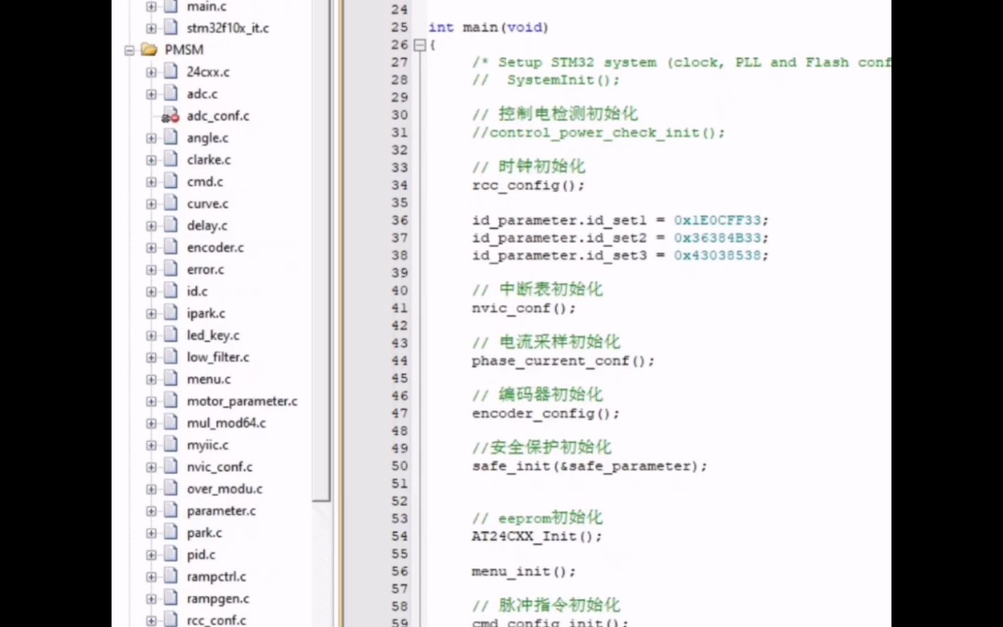Screen dimensions: 1003x627
Task: Click line number 34 in the gutter
Action: tap(399, 185)
